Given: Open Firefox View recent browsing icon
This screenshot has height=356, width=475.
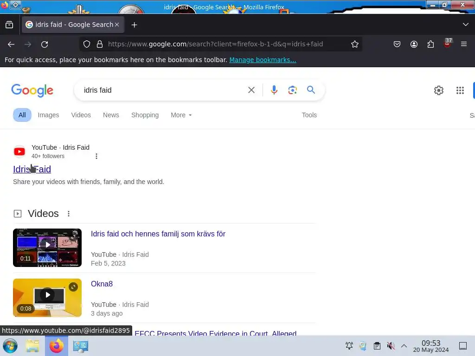Looking at the screenshot, I should pyautogui.click(x=9, y=25).
